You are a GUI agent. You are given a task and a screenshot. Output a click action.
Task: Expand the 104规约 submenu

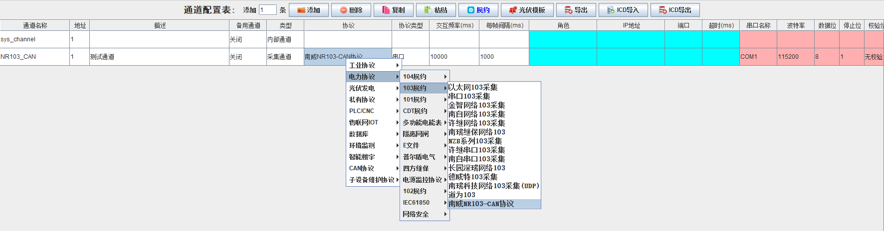coord(424,77)
